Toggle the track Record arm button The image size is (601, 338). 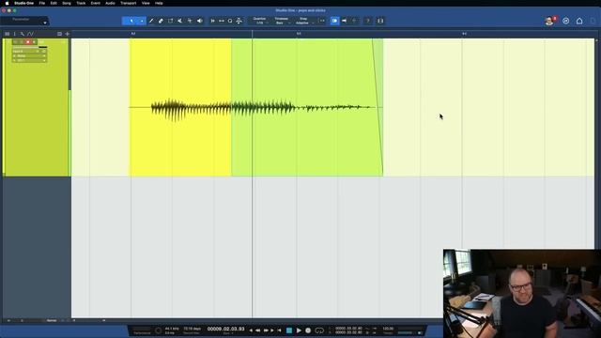[28, 41]
